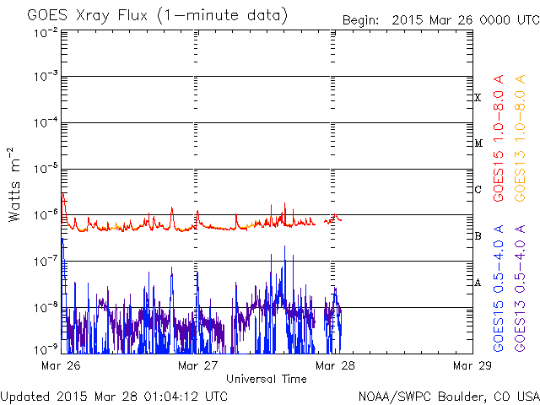This screenshot has width=540, height=405.
Task: Click the Begin 2015 Mar 26 0000 UTC text
Action: point(440,20)
